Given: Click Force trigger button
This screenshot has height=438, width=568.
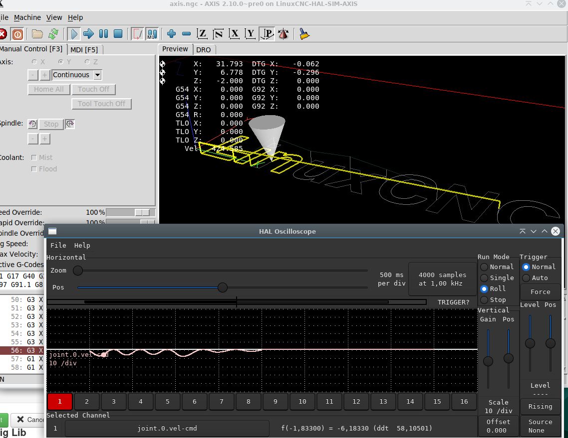Looking at the screenshot, I should click(x=540, y=292).
